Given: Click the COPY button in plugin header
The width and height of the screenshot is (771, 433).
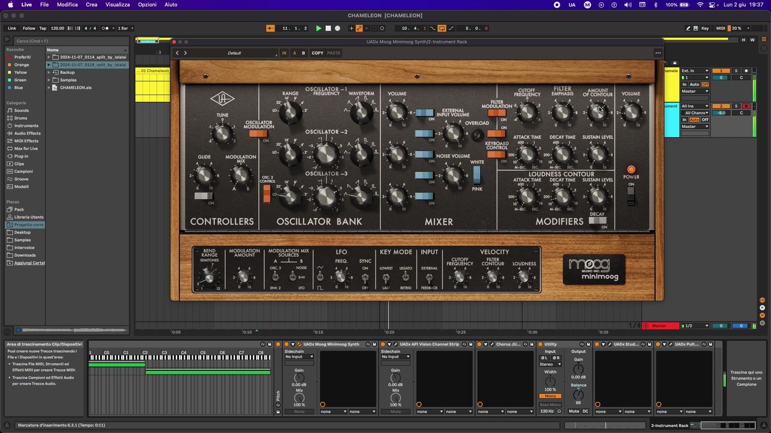Looking at the screenshot, I should point(317,53).
